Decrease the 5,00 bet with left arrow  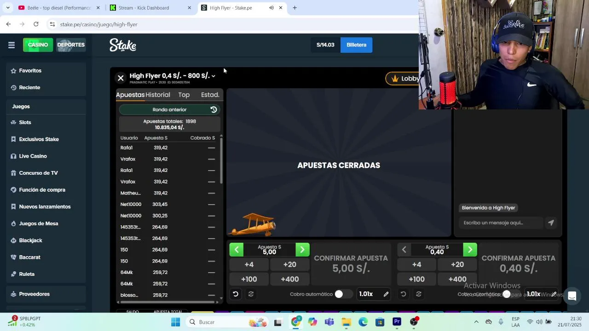[237, 250]
